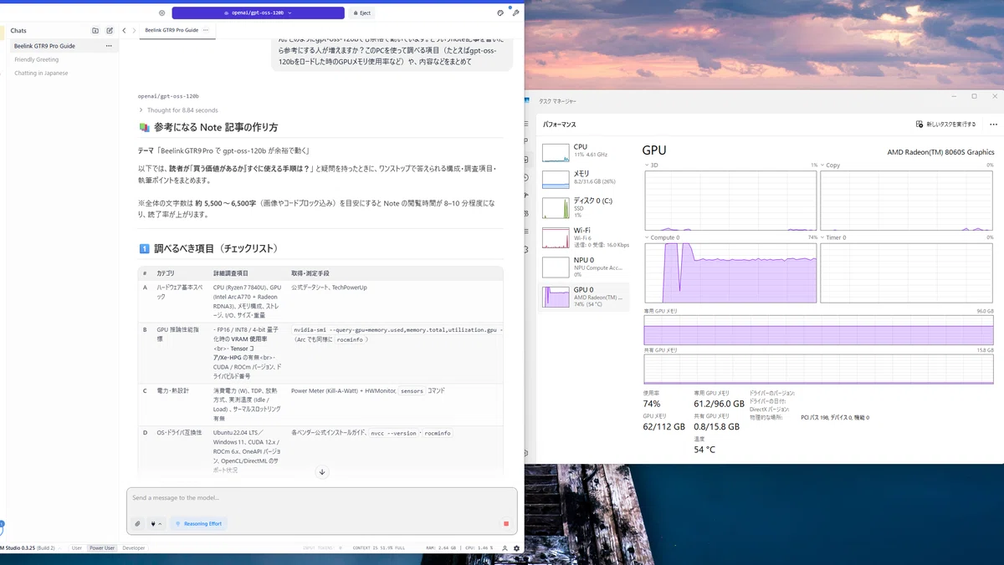Attach a file with the paperclip icon
The height and width of the screenshot is (565, 1004).
[138, 524]
